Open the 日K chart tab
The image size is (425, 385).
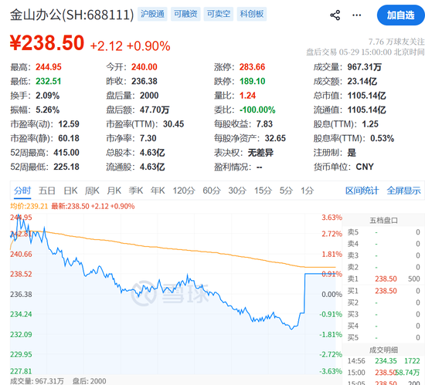click(70, 191)
